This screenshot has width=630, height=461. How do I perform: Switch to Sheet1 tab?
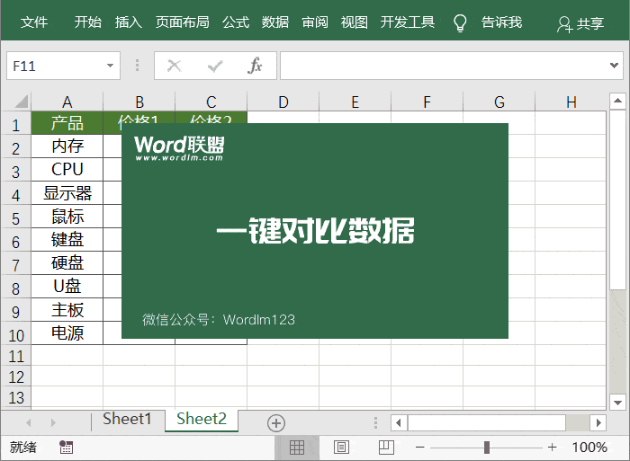[x=127, y=419]
